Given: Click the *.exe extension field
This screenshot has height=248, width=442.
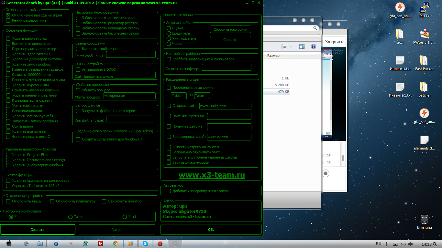Looking at the screenshot, I should coord(202,96).
